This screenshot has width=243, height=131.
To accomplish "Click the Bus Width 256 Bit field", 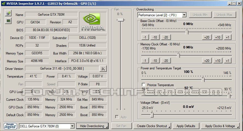I will pyautogui.click(x=87, y=53).
